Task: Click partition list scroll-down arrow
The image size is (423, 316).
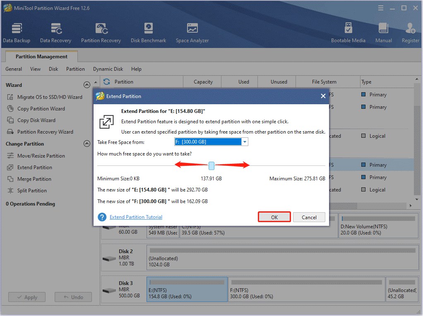Action: (x=417, y=199)
